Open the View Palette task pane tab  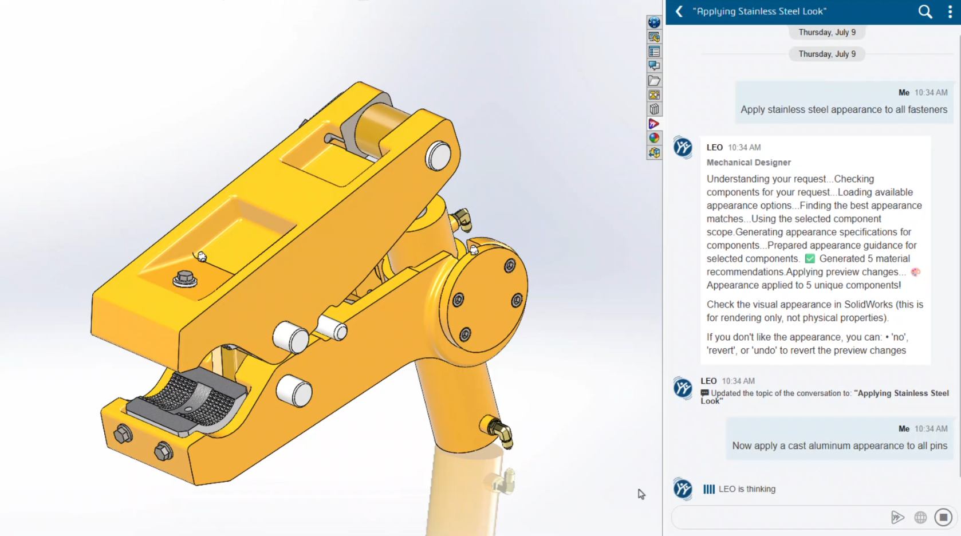pyautogui.click(x=654, y=95)
